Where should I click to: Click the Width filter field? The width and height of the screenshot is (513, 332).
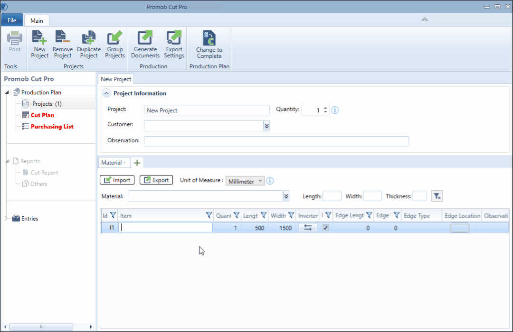click(x=372, y=196)
